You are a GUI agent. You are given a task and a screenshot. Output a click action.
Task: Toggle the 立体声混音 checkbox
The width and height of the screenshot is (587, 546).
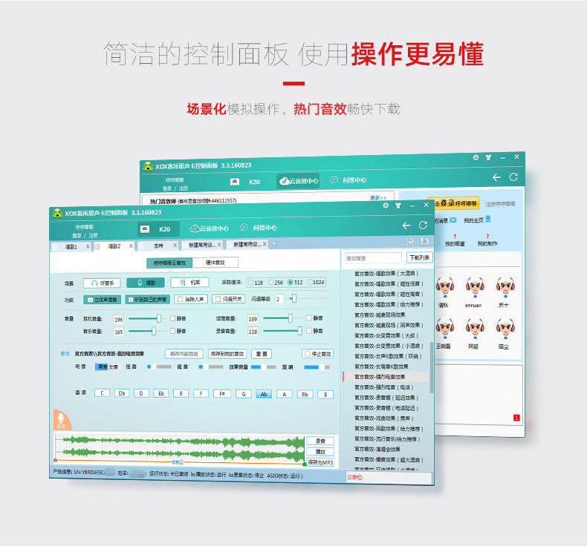click(x=90, y=300)
